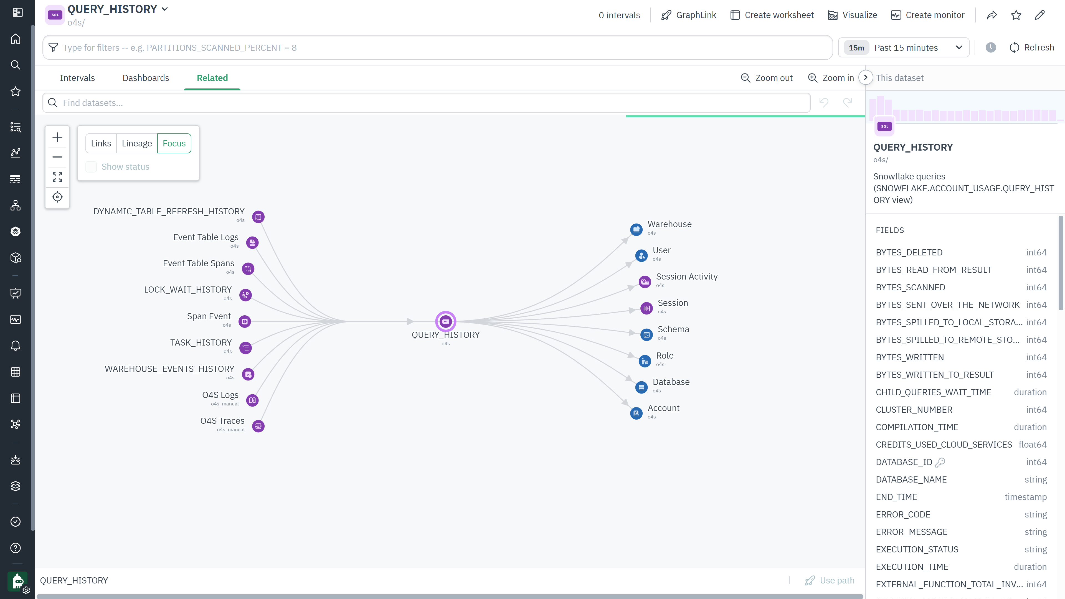
Task: Switch graph mode to Links
Action: coord(101,143)
